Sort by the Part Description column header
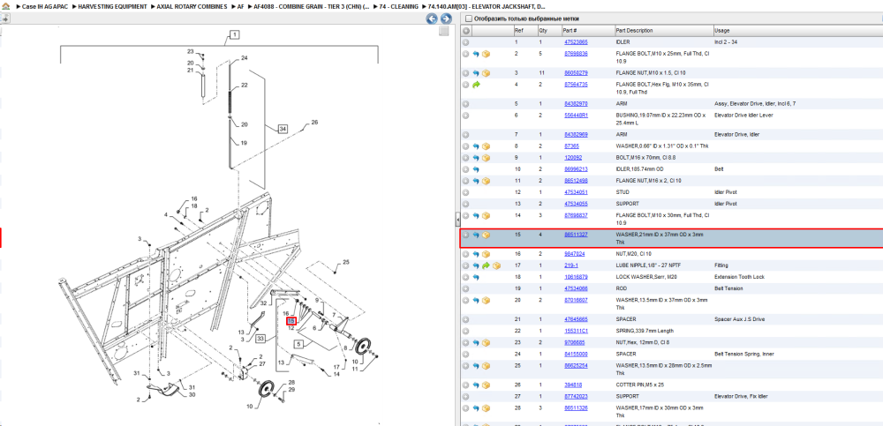 pyautogui.click(x=663, y=30)
